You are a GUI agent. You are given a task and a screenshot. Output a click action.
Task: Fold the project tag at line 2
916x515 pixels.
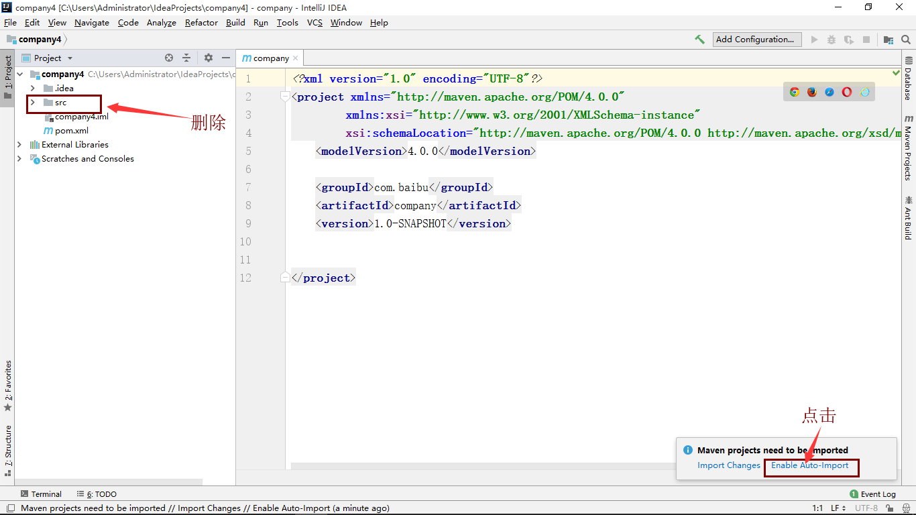(285, 97)
